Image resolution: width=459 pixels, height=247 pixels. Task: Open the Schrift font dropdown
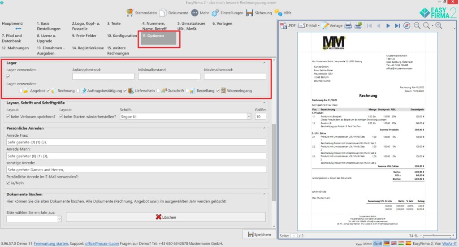(x=248, y=117)
